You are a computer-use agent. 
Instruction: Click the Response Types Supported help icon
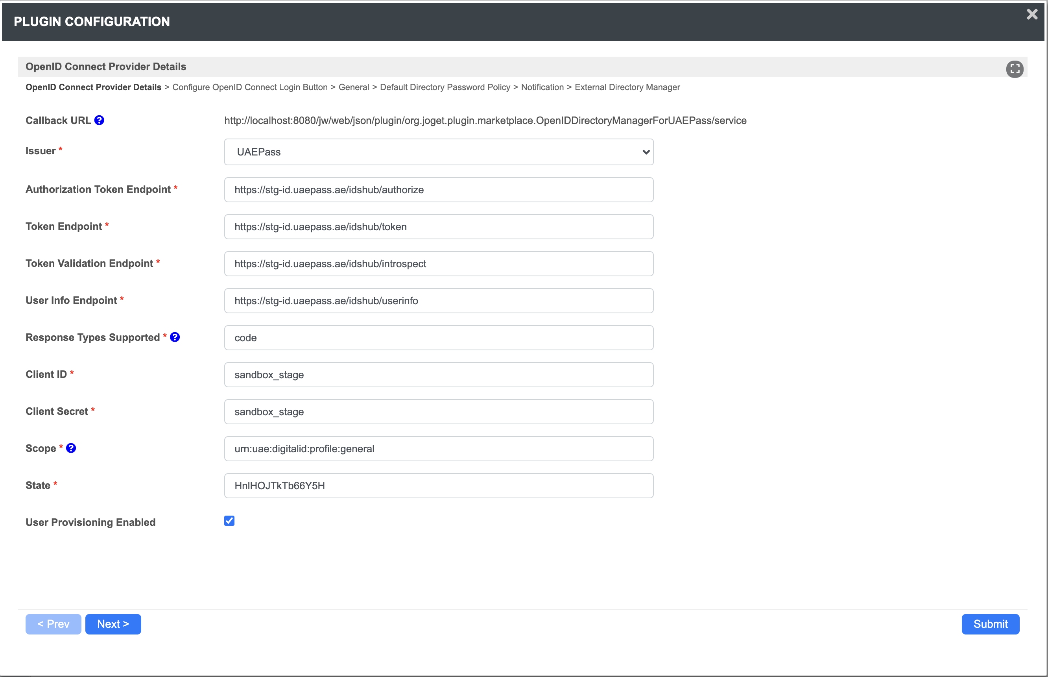tap(175, 337)
